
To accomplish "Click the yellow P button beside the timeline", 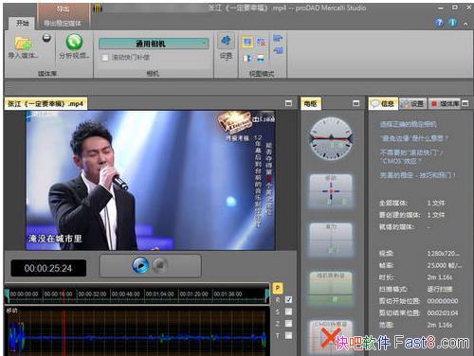I will [278, 288].
